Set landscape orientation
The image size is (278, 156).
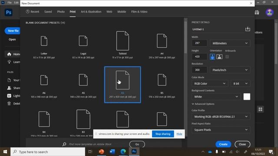[219, 57]
